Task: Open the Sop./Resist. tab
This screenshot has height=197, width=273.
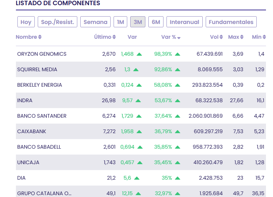Action: point(57,22)
